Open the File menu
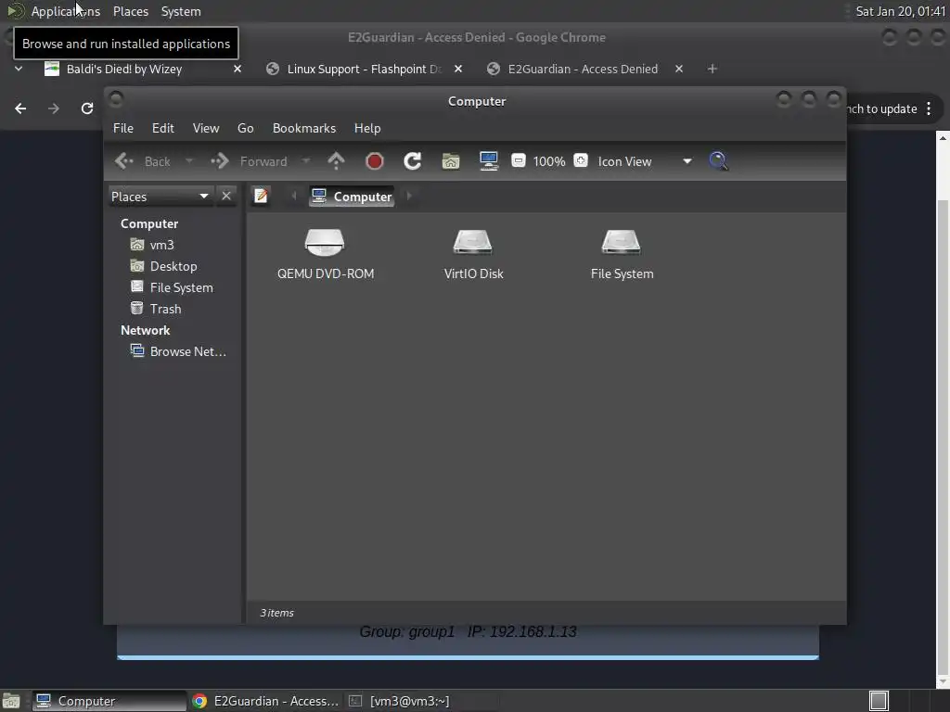Screen dimensions: 950x712 tap(123, 128)
